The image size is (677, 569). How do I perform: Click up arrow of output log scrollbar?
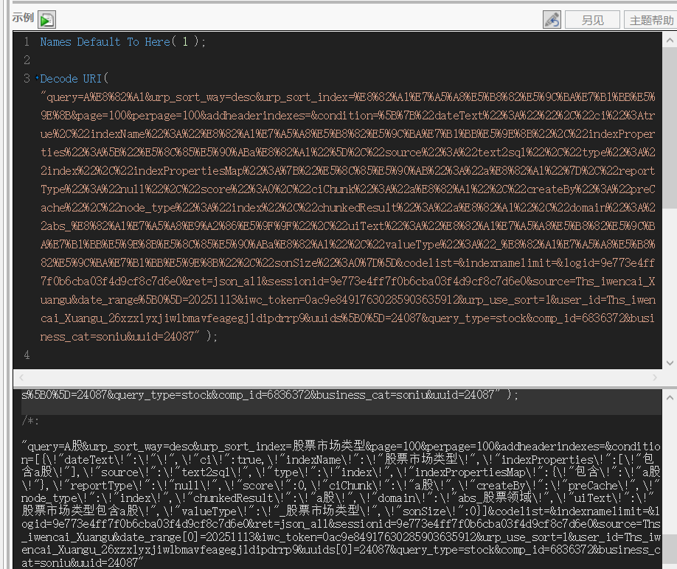click(x=670, y=398)
